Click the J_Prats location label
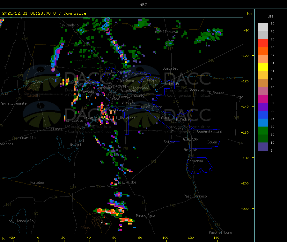 click(177, 129)
